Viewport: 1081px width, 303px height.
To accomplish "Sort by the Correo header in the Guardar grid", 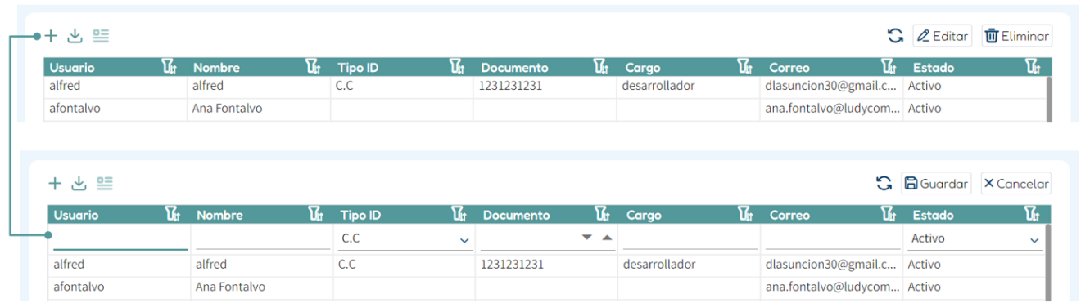I will point(789,216).
